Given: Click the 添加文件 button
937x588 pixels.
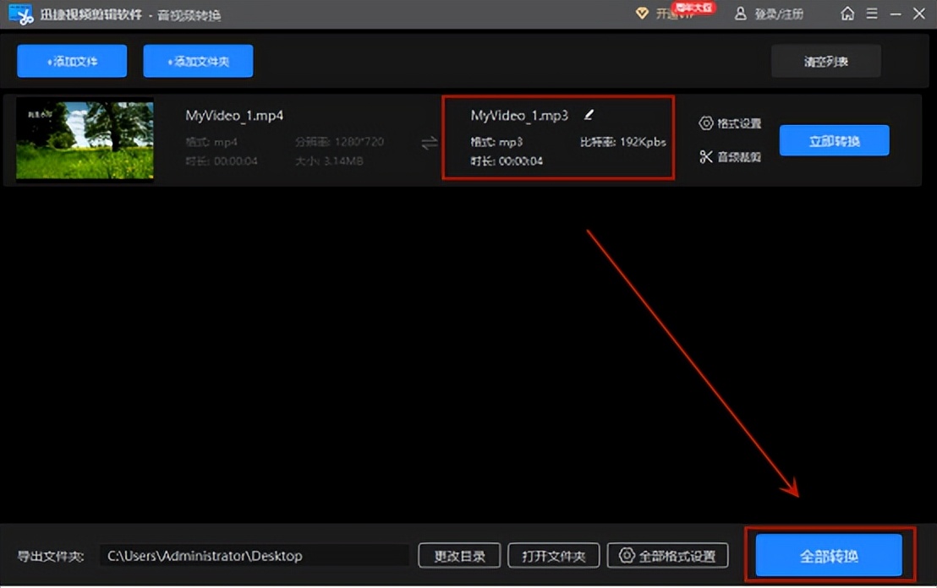Looking at the screenshot, I should (71, 60).
